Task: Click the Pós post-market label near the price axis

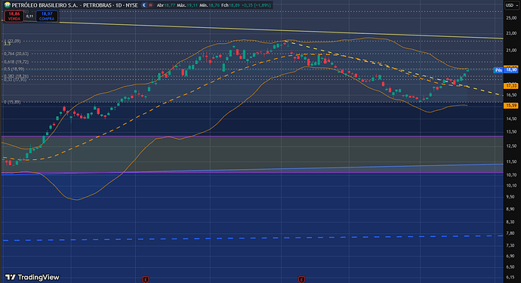Action: coord(498,69)
